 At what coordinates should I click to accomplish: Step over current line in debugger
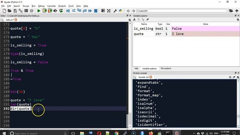pyautogui.click(x=73, y=11)
